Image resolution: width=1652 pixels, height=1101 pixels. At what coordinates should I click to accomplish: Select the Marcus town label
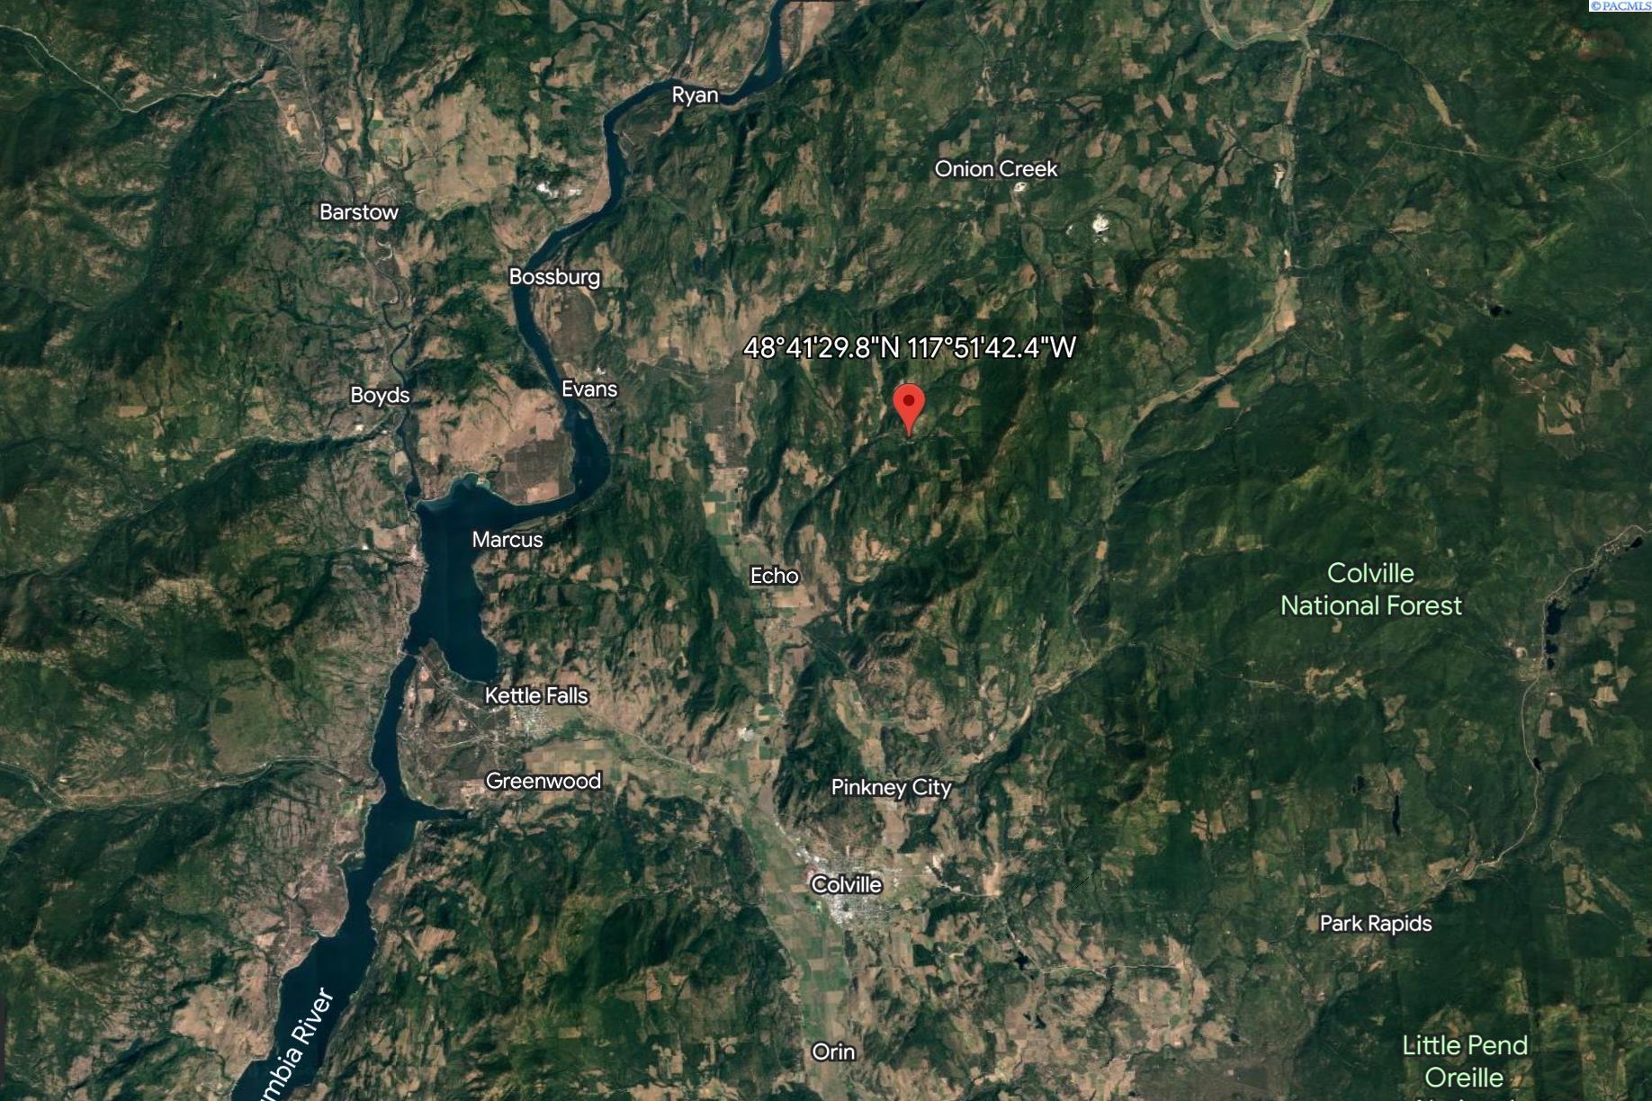[507, 540]
